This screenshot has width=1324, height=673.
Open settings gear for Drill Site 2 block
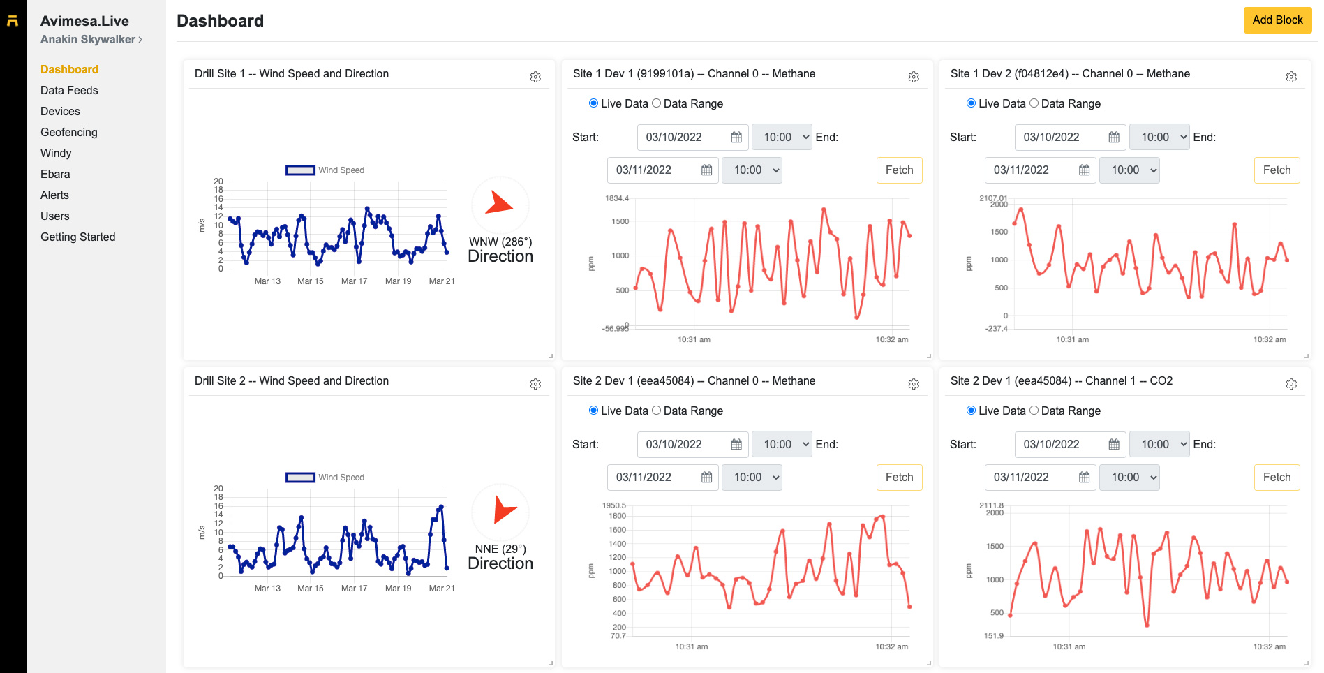[535, 384]
